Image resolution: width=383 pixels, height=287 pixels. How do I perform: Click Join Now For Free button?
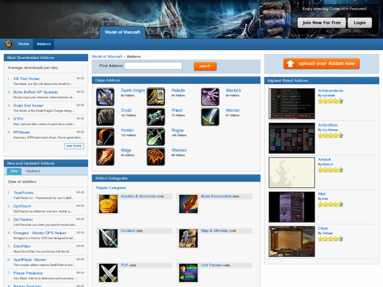tap(321, 23)
